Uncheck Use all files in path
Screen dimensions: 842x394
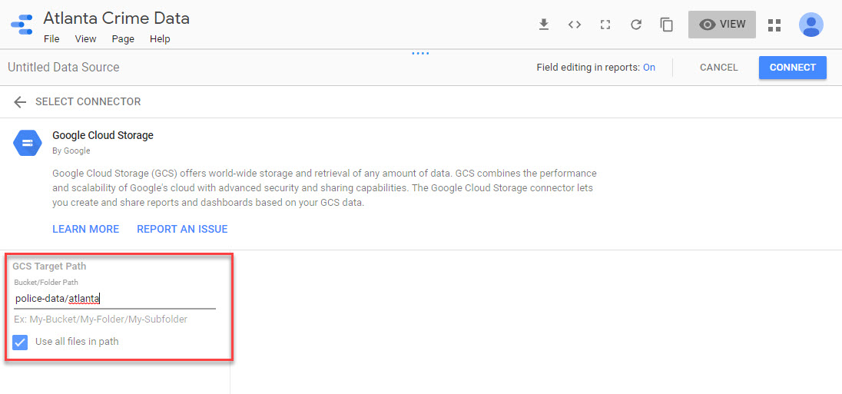pos(21,342)
